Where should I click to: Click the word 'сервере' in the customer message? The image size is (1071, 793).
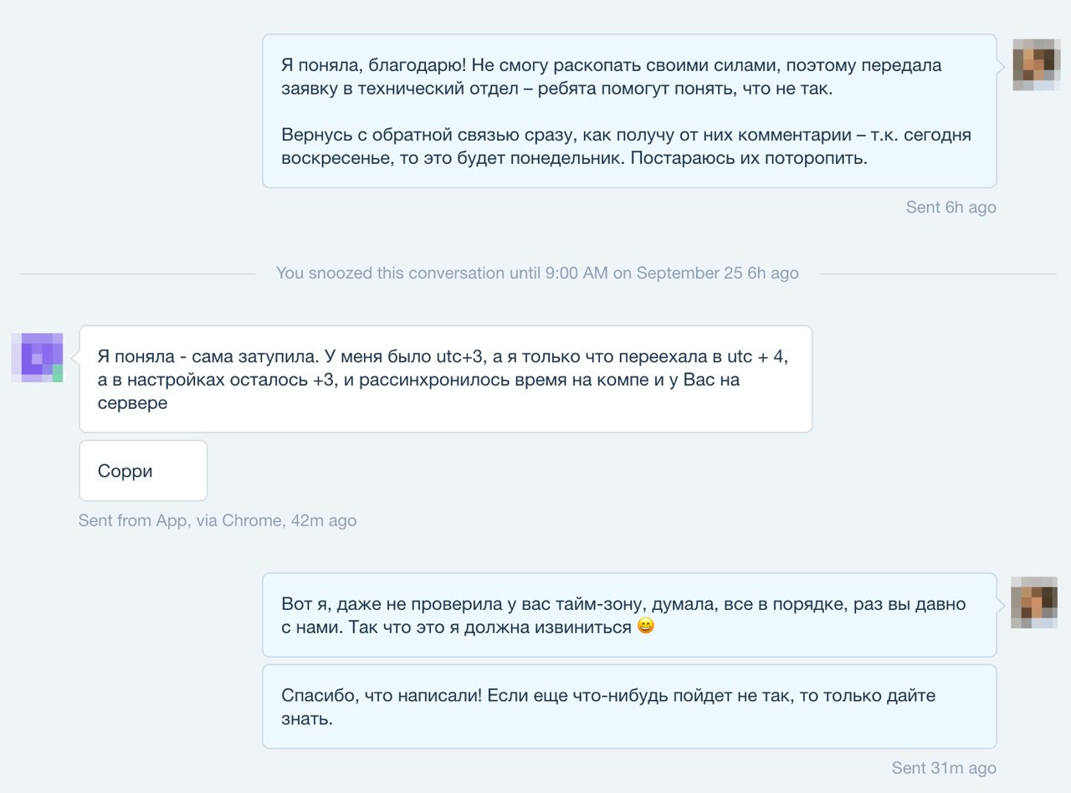[132, 402]
